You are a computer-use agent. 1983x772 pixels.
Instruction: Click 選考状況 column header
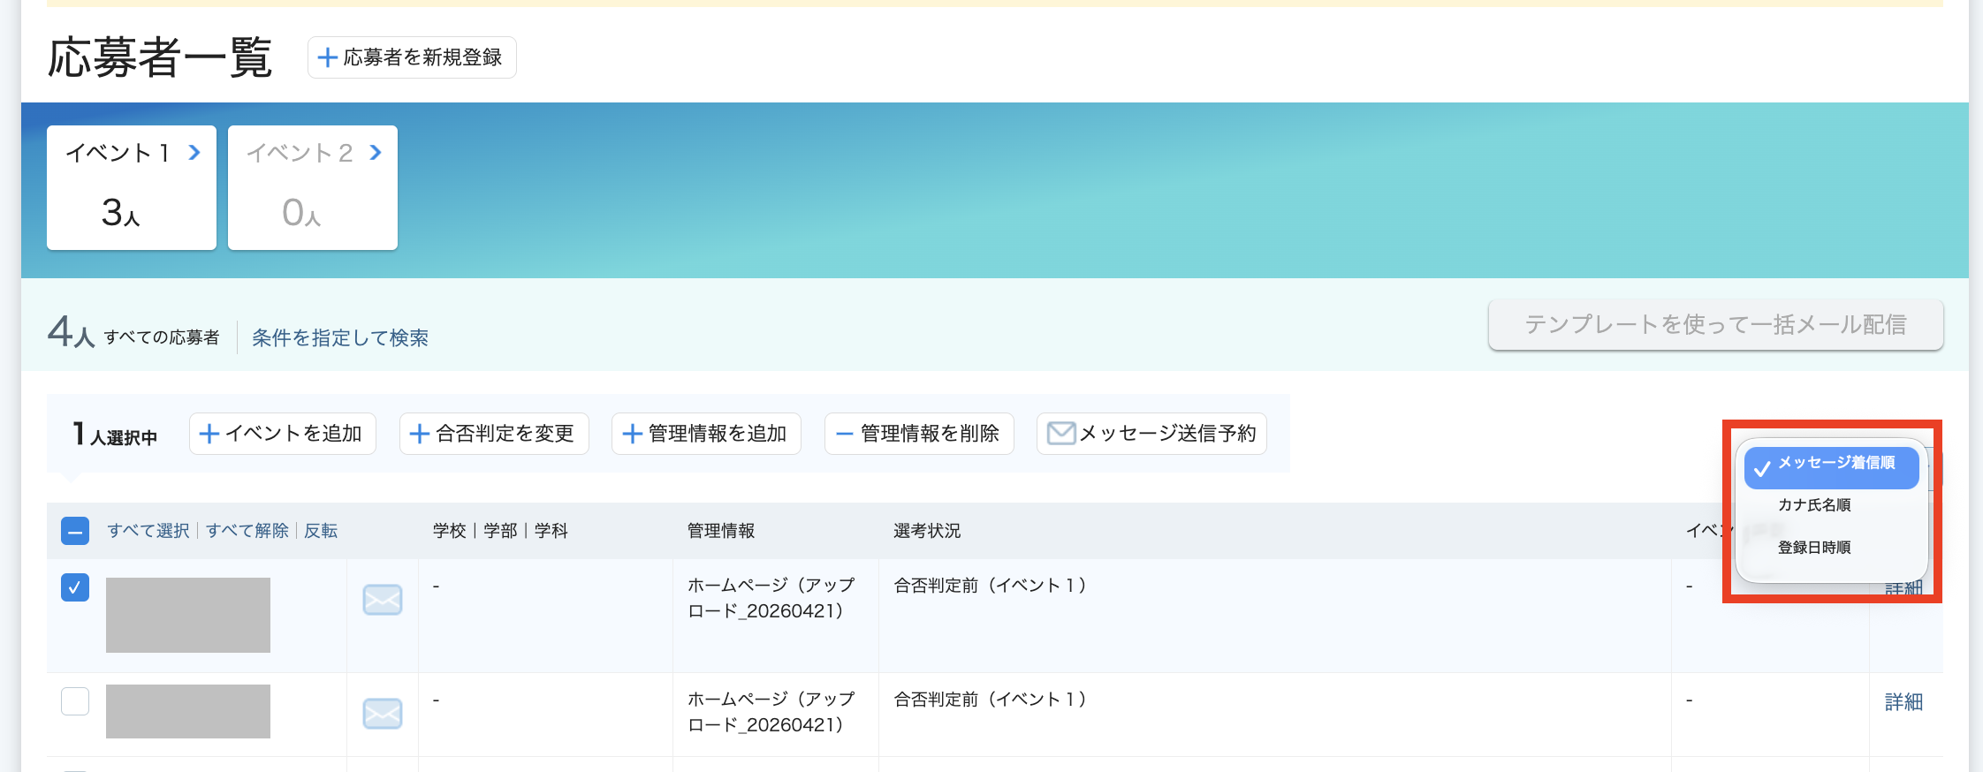pos(927,531)
